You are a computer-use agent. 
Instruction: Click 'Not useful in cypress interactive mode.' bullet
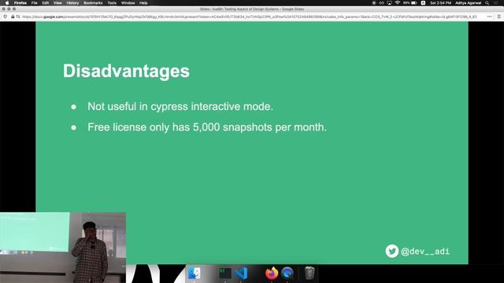[180, 106]
